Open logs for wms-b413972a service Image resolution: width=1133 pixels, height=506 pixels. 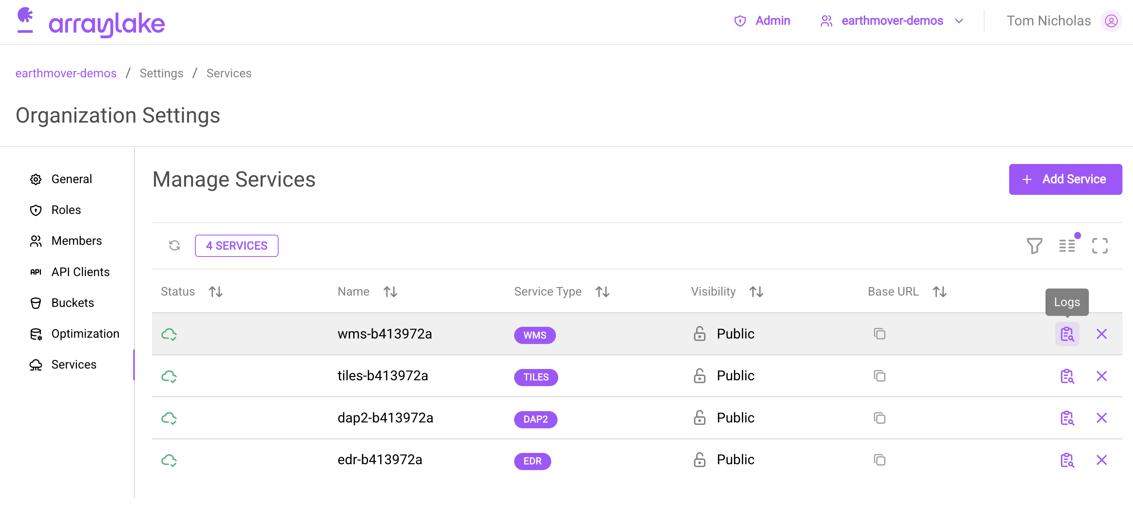tap(1067, 334)
